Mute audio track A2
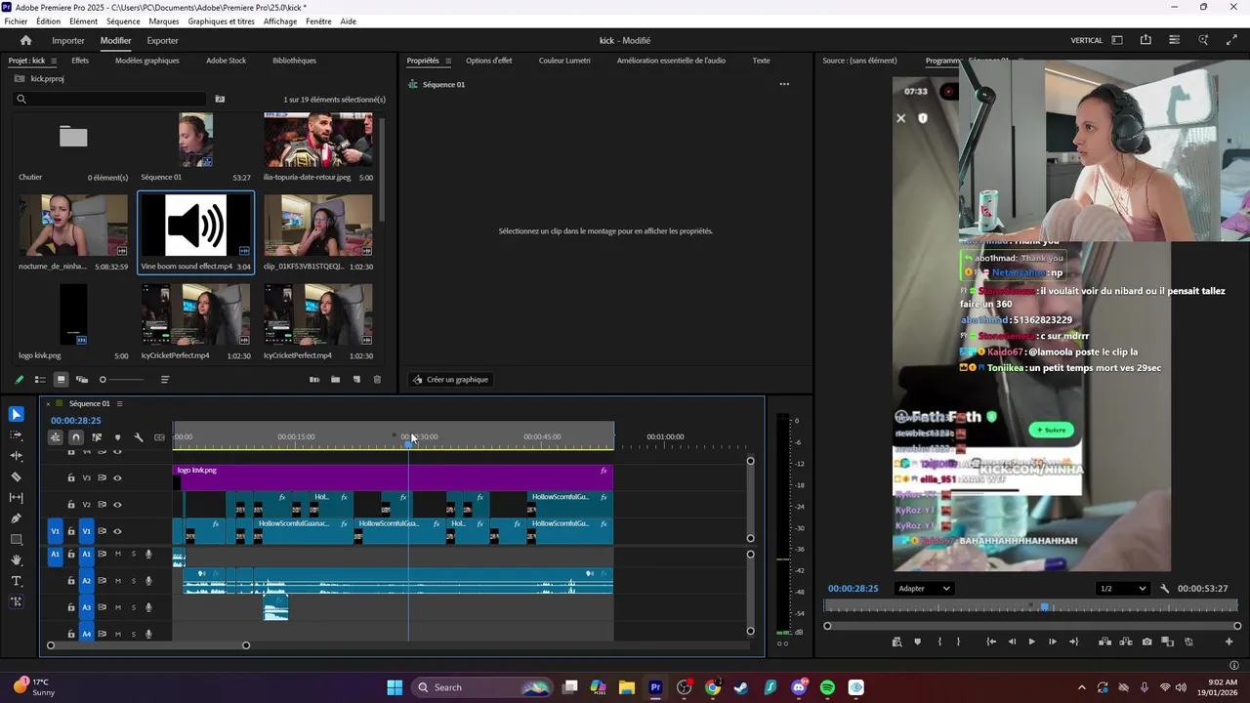 [118, 581]
